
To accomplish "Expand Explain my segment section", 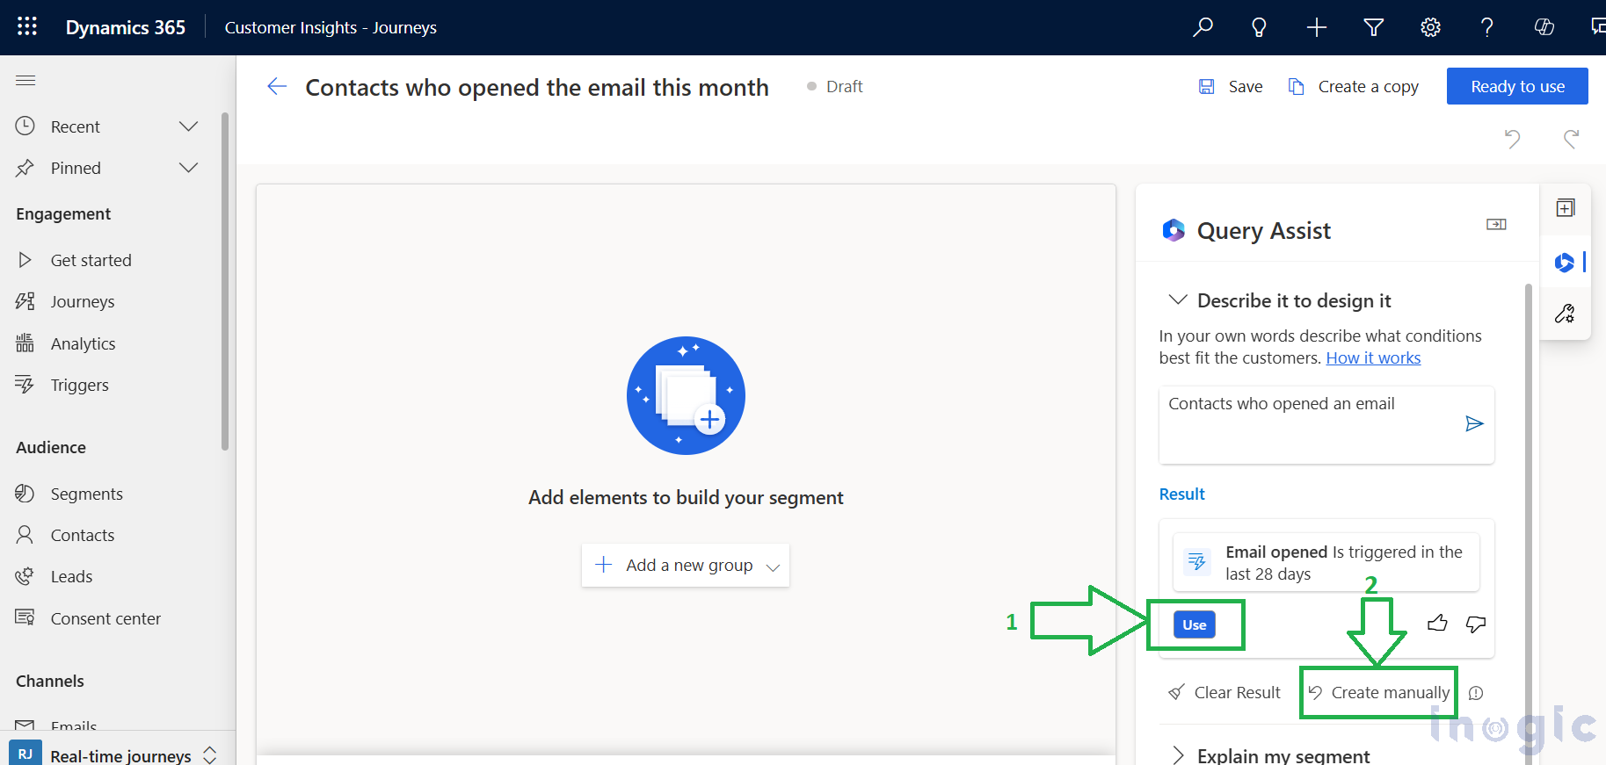I will 1178,755.
